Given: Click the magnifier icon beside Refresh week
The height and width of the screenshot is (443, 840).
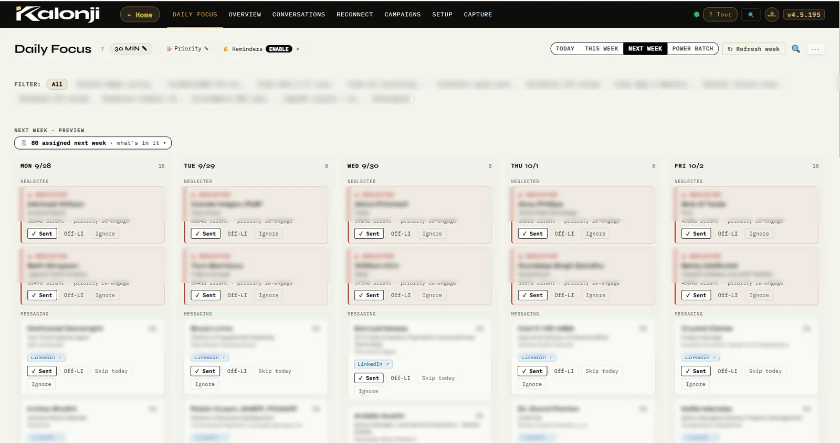Looking at the screenshot, I should click(x=796, y=49).
